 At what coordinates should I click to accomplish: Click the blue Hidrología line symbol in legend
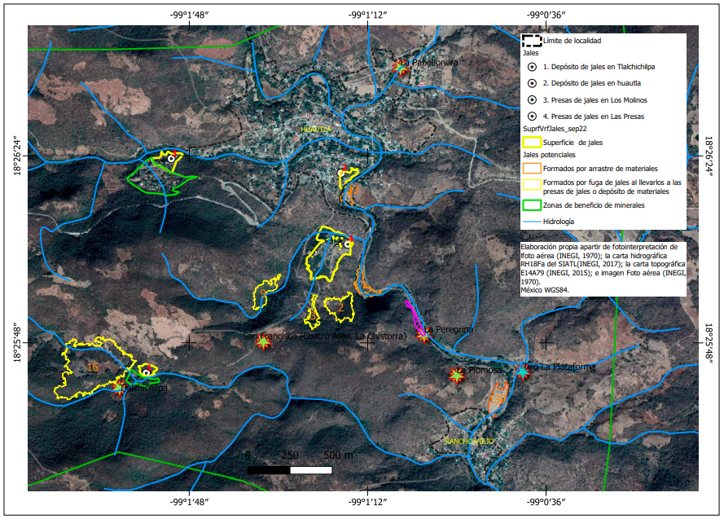(x=532, y=222)
